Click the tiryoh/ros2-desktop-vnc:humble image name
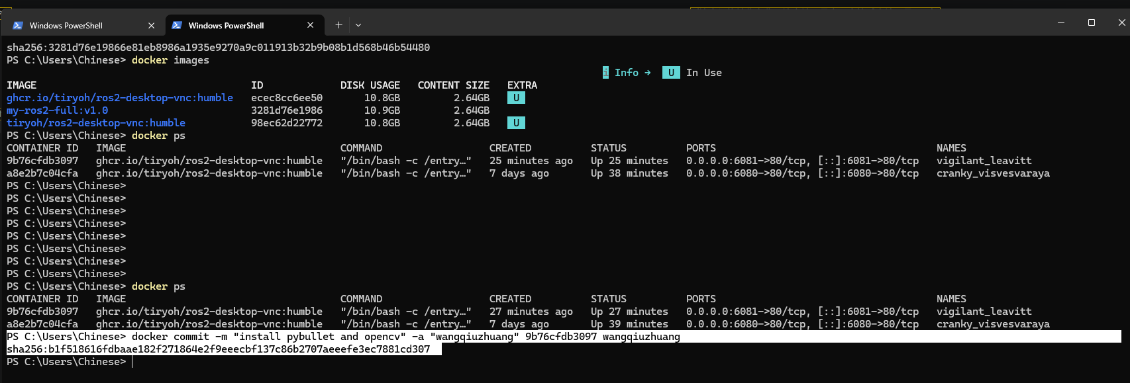1130x383 pixels. click(x=96, y=123)
